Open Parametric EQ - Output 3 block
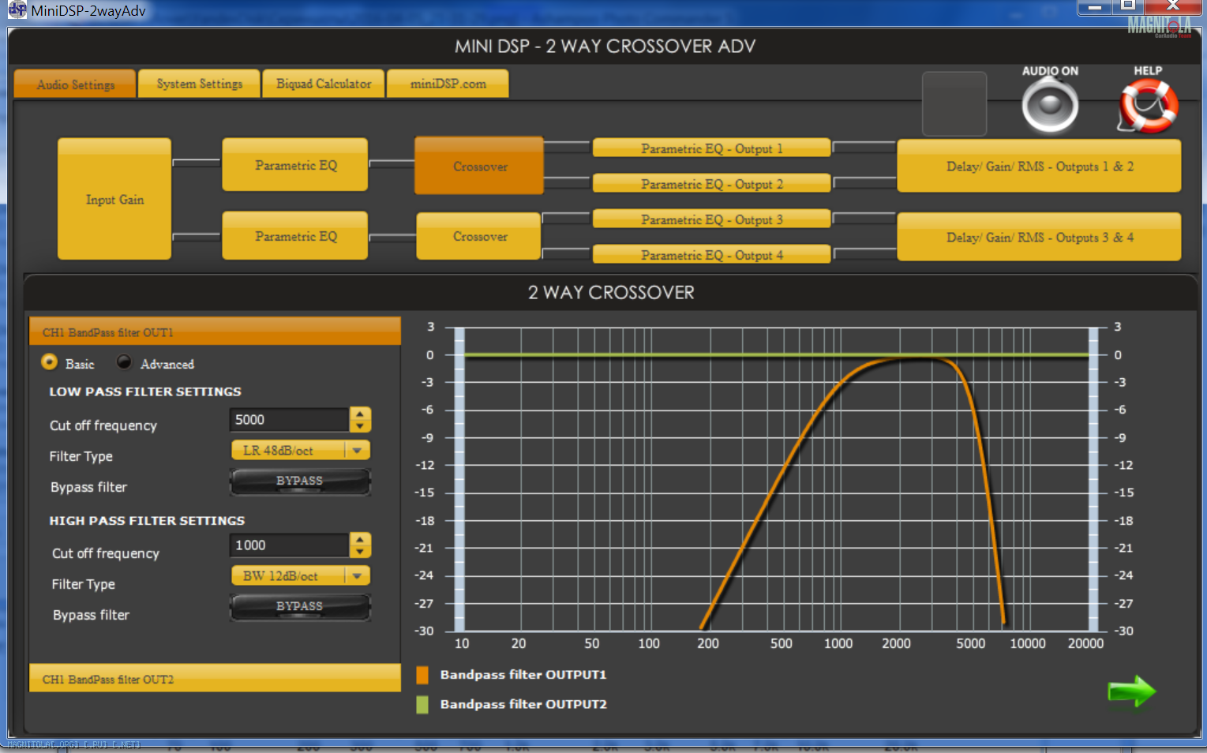 711,219
